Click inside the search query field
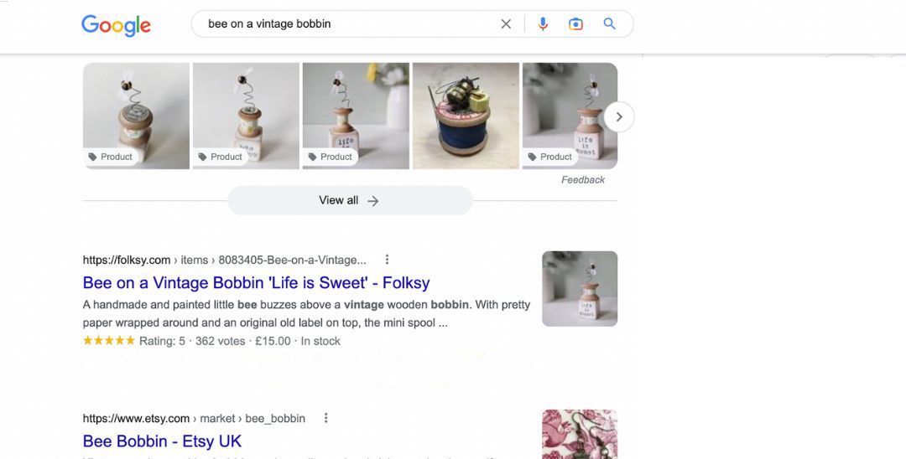Viewport: 906px width, 459px height. click(344, 24)
